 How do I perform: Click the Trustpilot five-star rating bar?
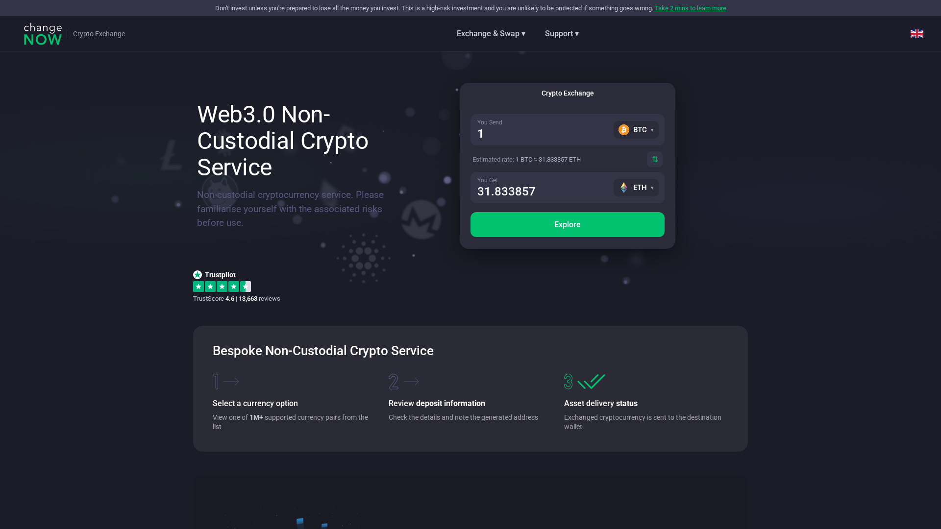[x=222, y=287]
